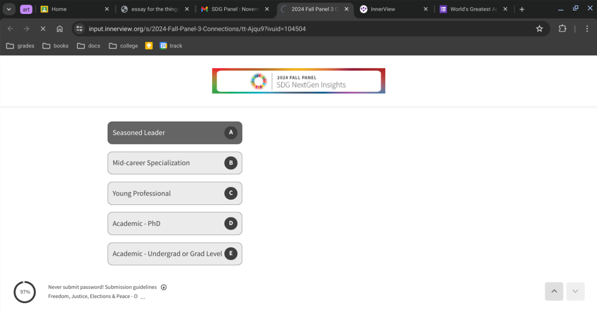Screen dimensions: 597x312
Task: Open the college bookmark folder
Action: 124,46
